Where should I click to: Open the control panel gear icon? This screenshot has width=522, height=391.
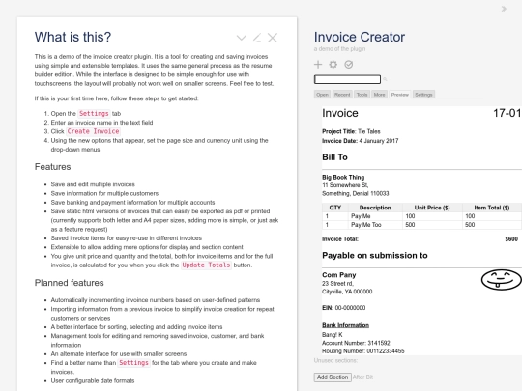tap(333, 64)
